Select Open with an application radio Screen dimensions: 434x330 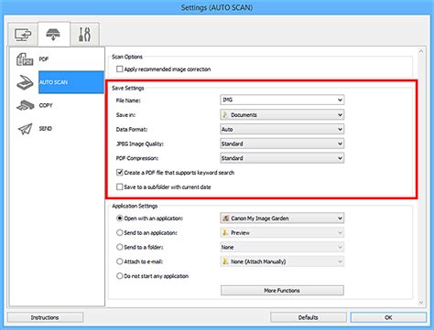coord(119,218)
